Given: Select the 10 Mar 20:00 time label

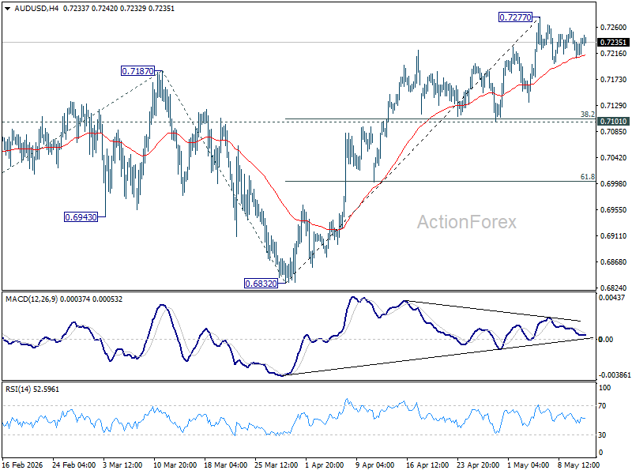Looking at the screenshot, I should pyautogui.click(x=175, y=465).
